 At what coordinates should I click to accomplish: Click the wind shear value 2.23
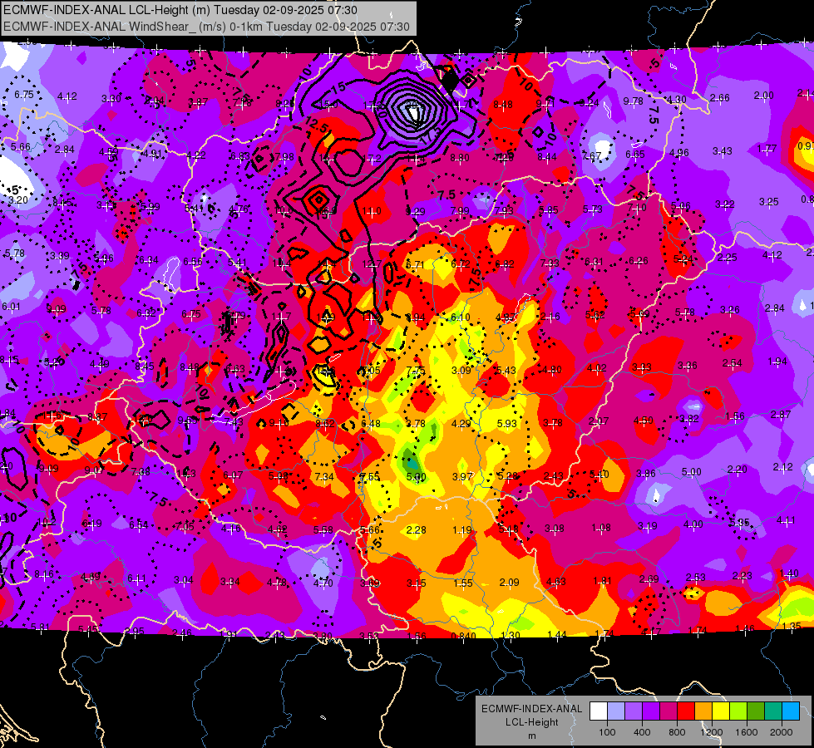click(742, 575)
